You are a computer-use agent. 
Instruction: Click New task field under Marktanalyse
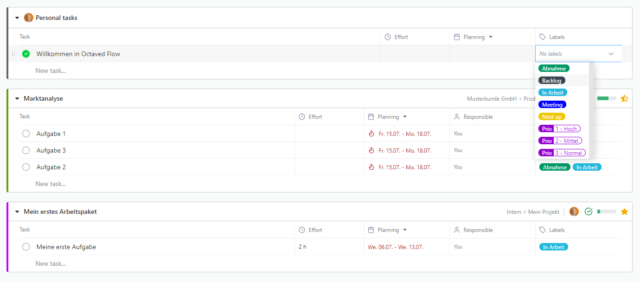51,184
